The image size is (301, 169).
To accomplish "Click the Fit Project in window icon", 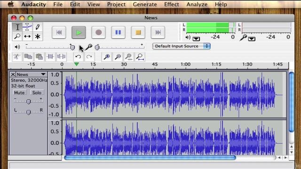I will pyautogui.click(x=140, y=57).
